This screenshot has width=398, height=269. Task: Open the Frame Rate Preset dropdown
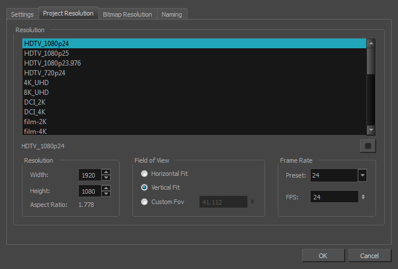pos(362,175)
